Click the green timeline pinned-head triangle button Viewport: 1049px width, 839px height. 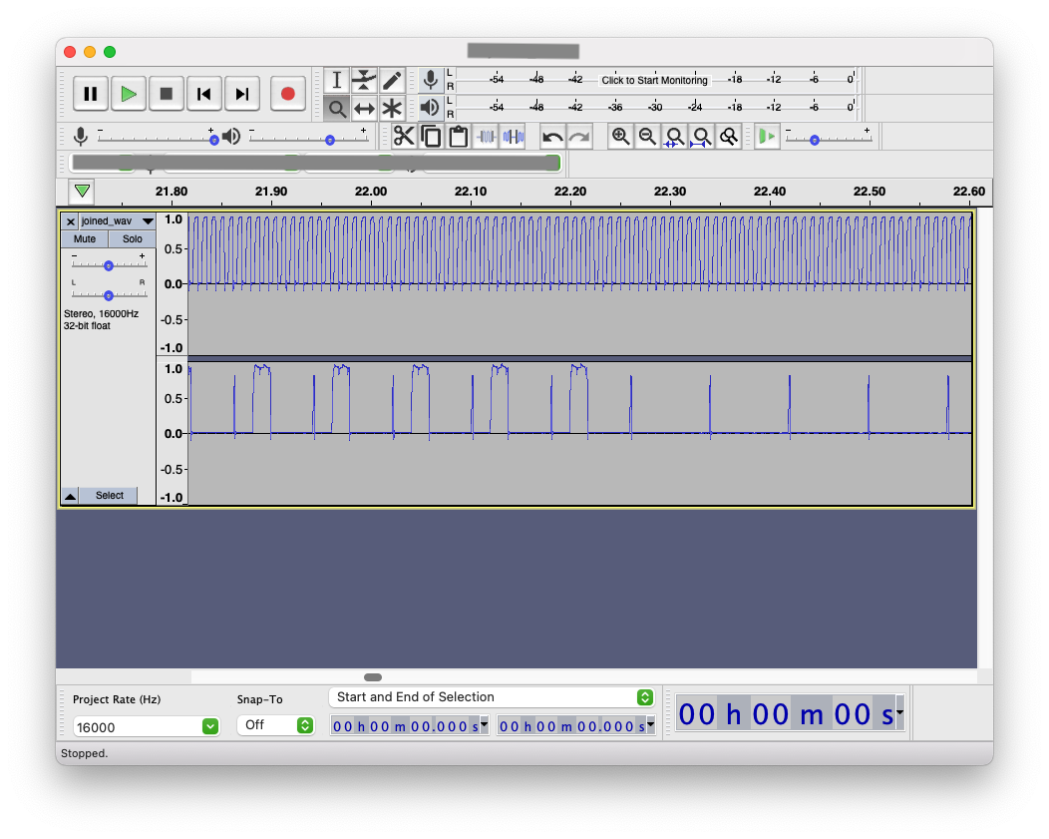click(82, 192)
